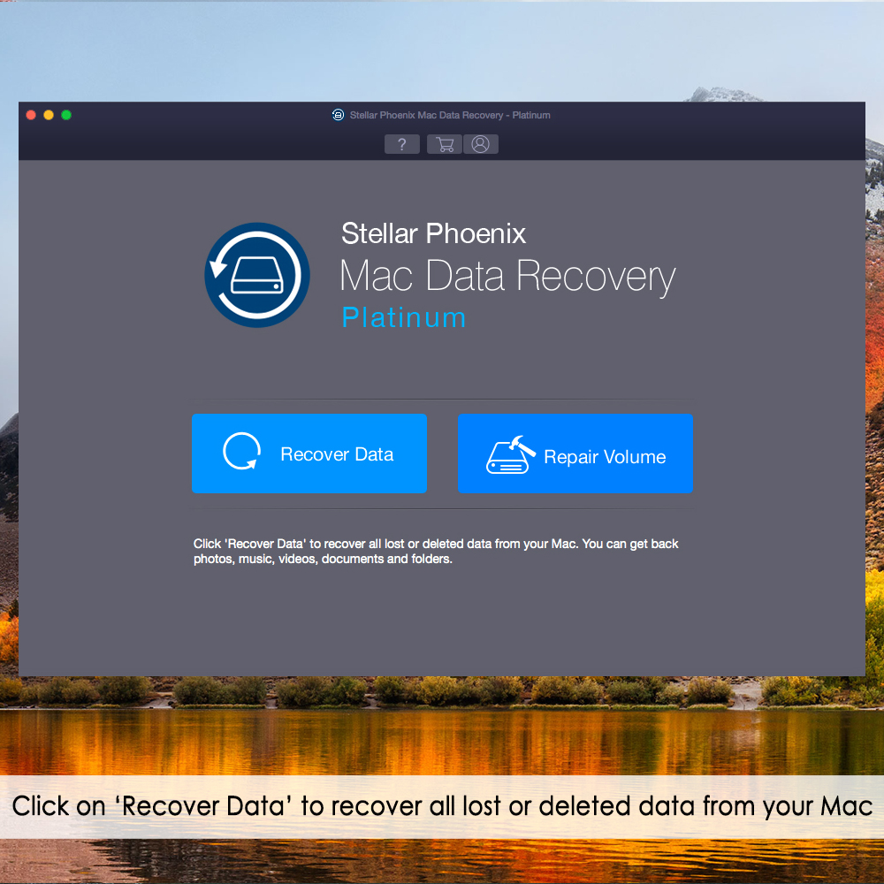Click the 'Mac Data Recovery' heading
This screenshot has height=884, width=884.
click(507, 276)
